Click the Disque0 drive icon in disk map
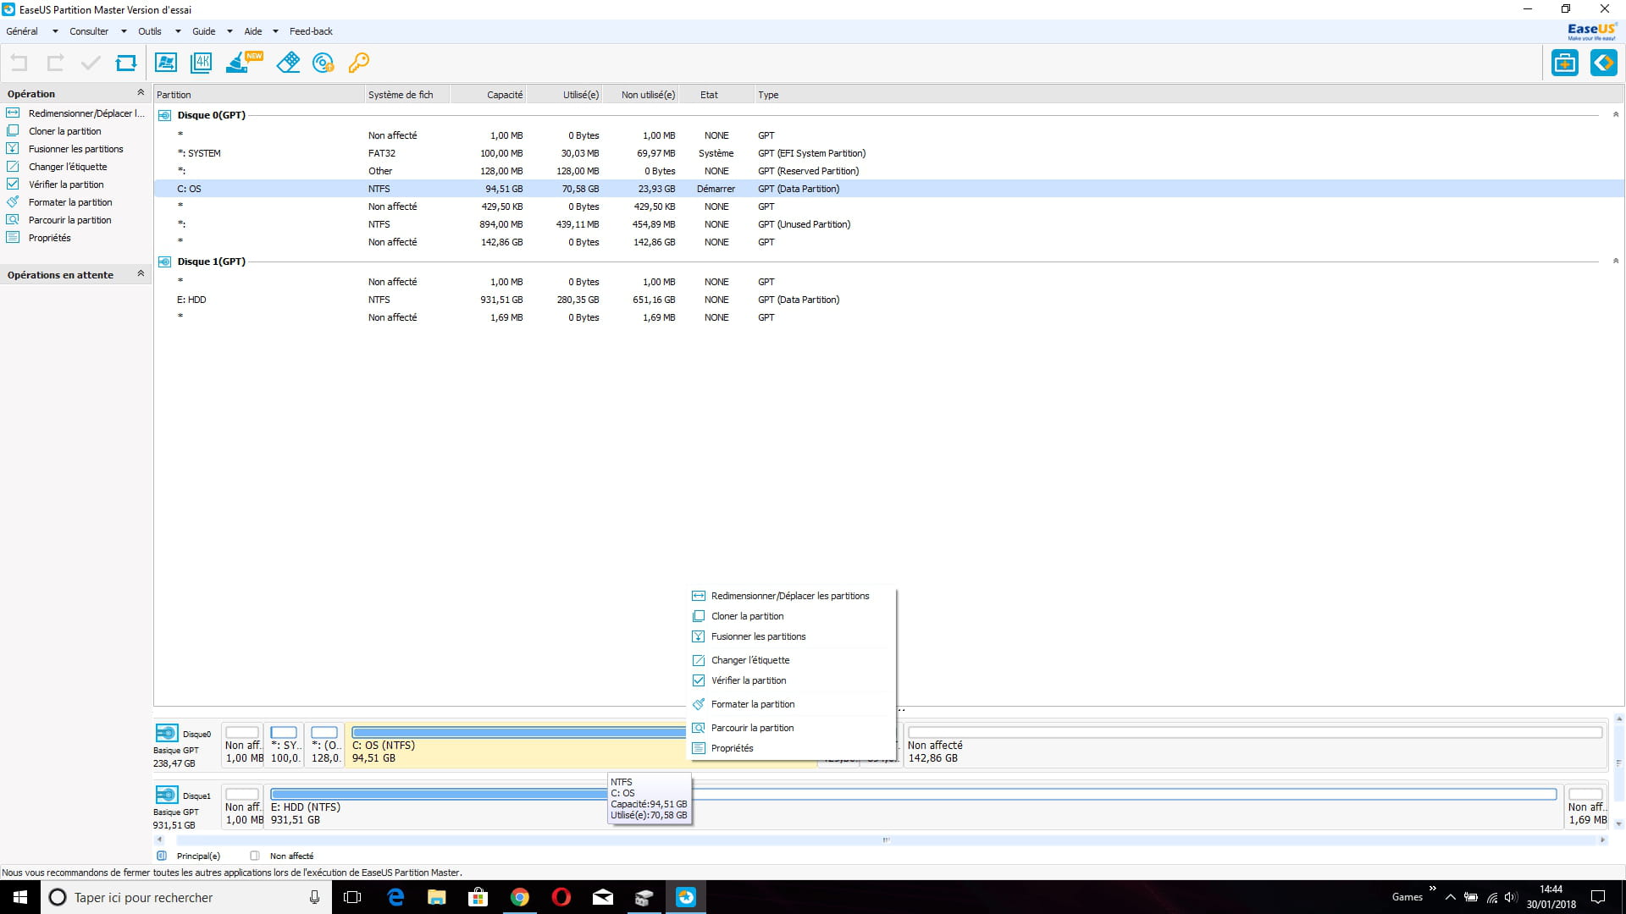 (167, 733)
